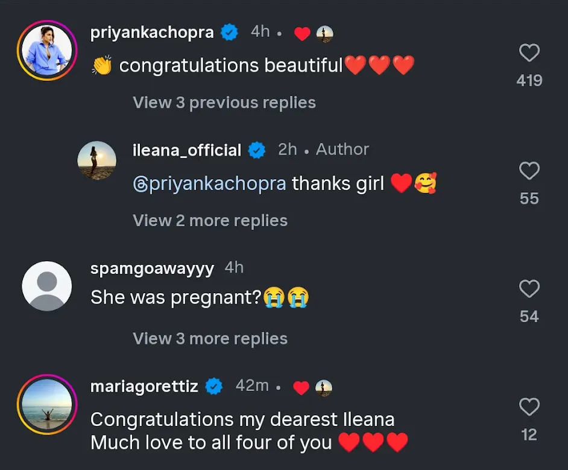Viewport: 568px width, 470px height.
Task: Visit mariagorettiz username profile
Action: (x=144, y=386)
